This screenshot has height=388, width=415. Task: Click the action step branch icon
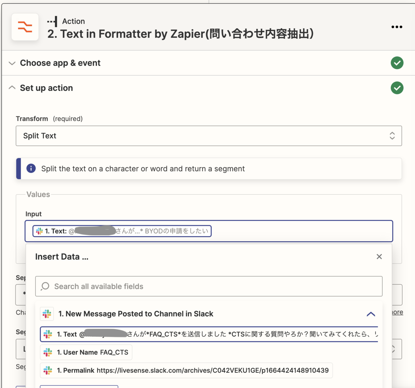(x=52, y=21)
